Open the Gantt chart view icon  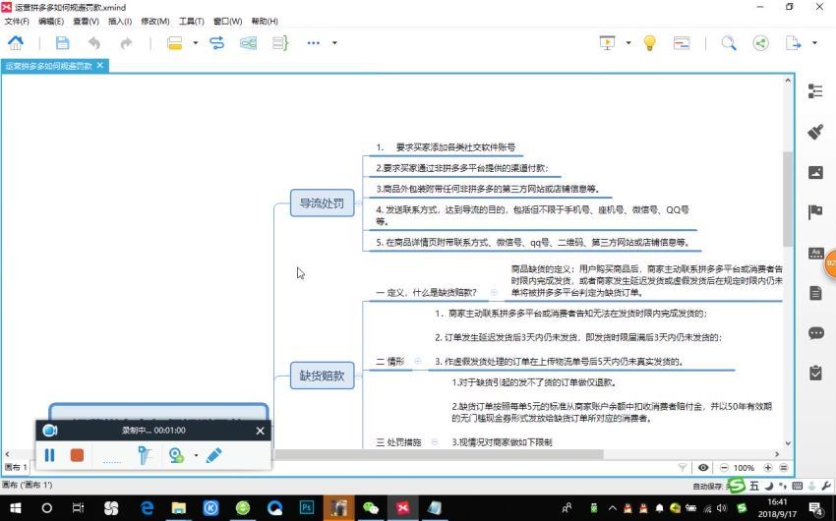pyautogui.click(x=682, y=42)
